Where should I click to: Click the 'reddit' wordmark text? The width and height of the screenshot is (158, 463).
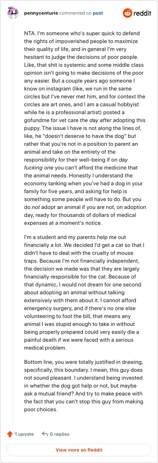click(x=142, y=13)
